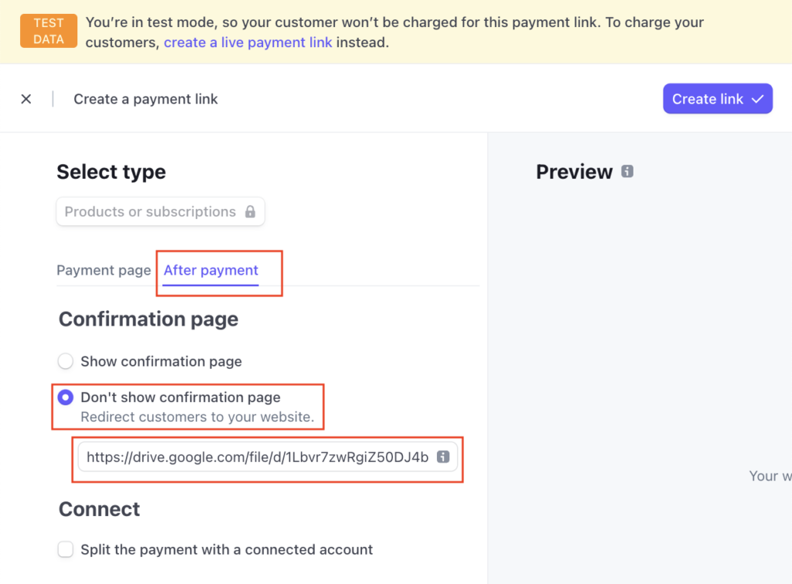The image size is (792, 584).
Task: Click the Create link button
Action: point(718,98)
